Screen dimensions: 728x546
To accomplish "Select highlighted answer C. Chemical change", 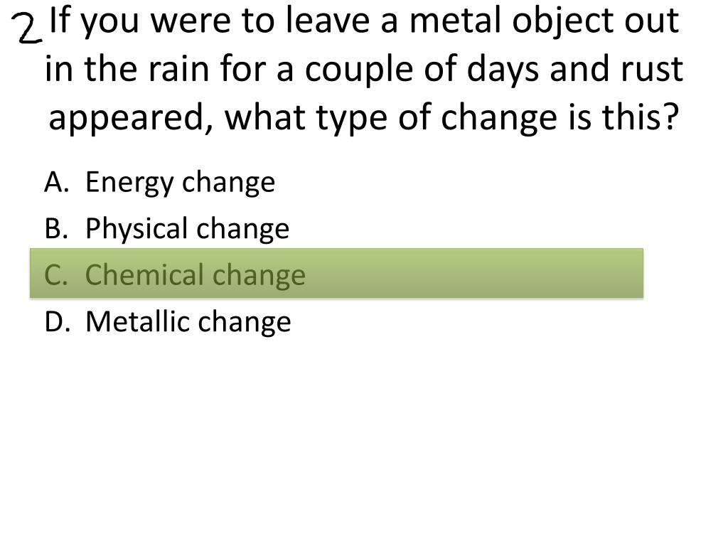I will [336, 273].
